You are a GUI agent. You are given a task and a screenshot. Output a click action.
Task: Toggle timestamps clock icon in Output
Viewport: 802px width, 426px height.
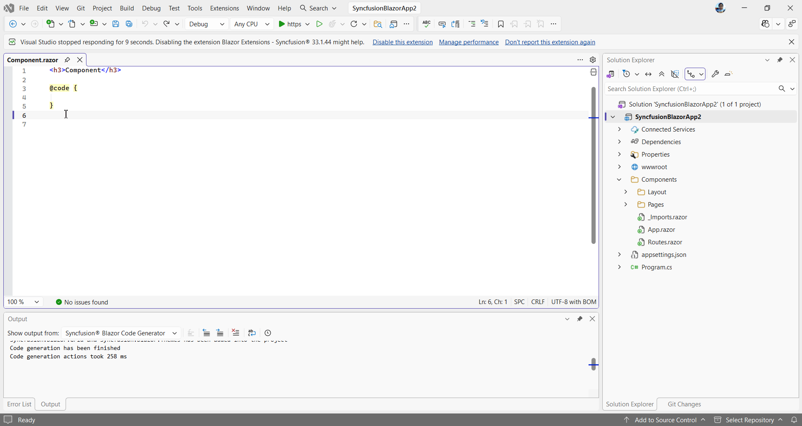tap(268, 333)
